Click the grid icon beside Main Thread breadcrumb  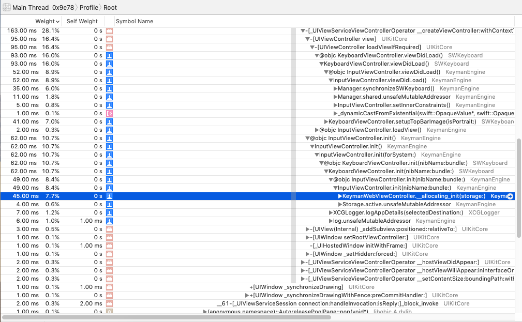click(6, 7)
